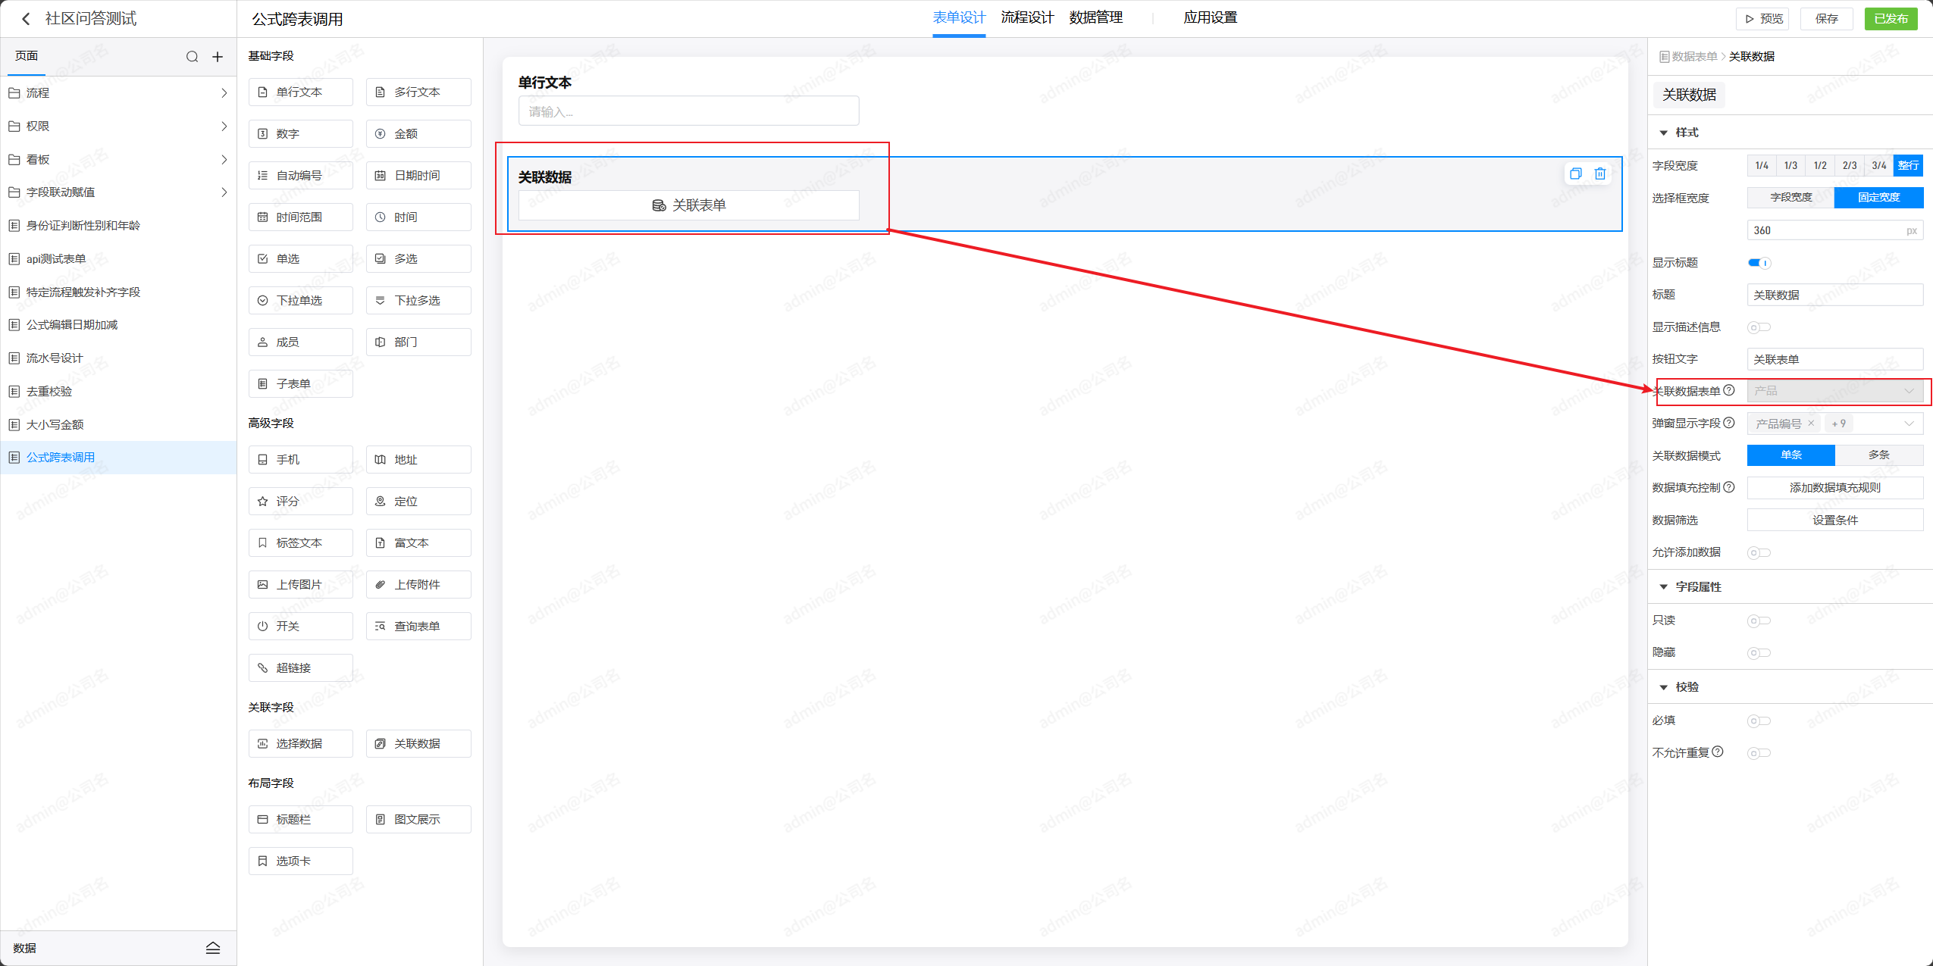The image size is (1933, 966).
Task: Enable the 必填 required switch
Action: 1759,721
